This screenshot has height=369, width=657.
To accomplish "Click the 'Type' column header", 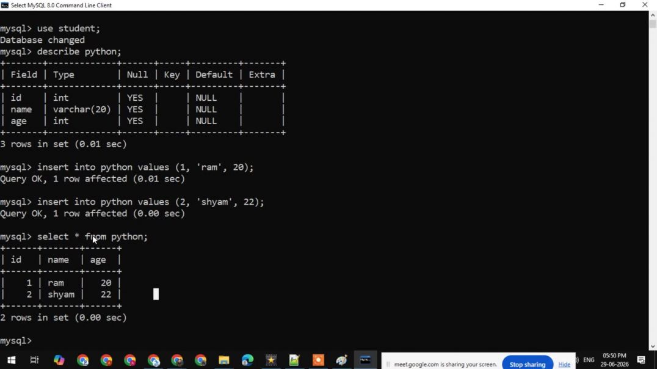I will click(x=64, y=75).
